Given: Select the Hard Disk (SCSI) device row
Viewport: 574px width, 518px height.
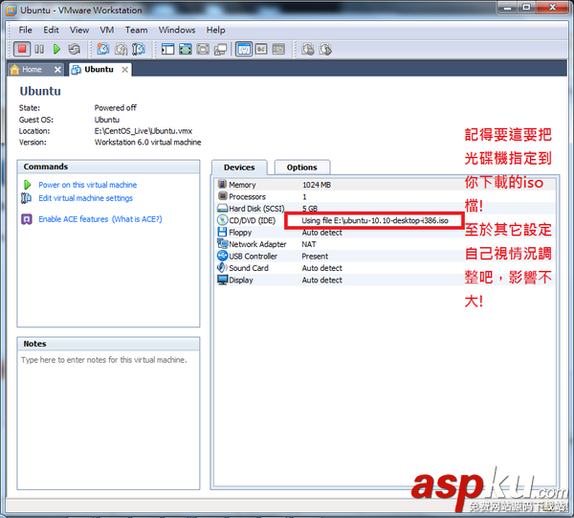Looking at the screenshot, I should 386,209.
